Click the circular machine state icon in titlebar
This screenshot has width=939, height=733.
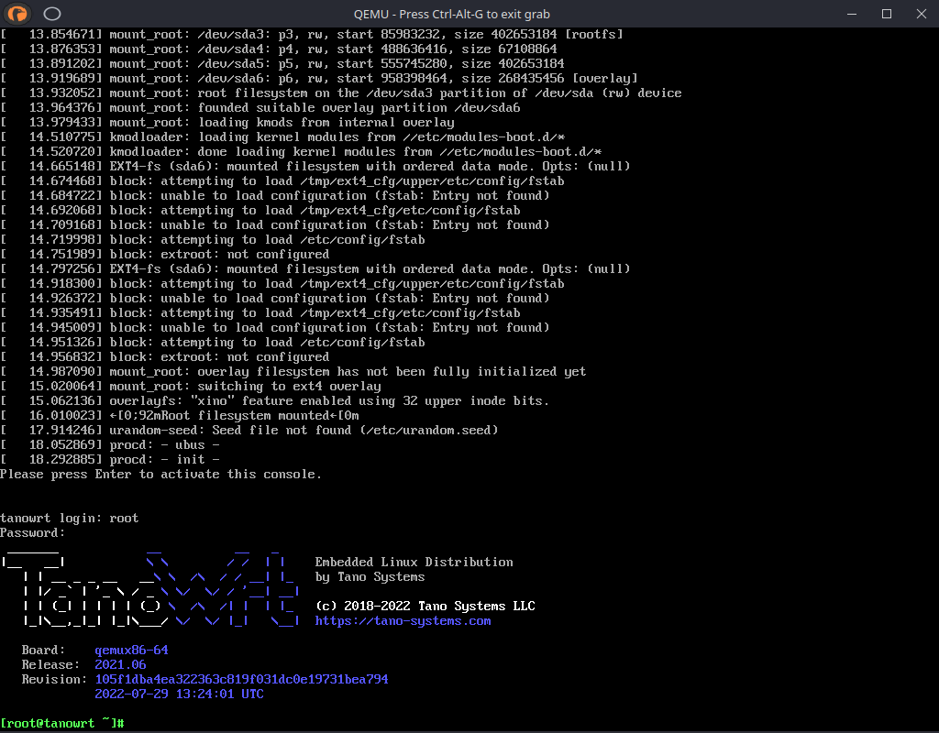tap(51, 14)
